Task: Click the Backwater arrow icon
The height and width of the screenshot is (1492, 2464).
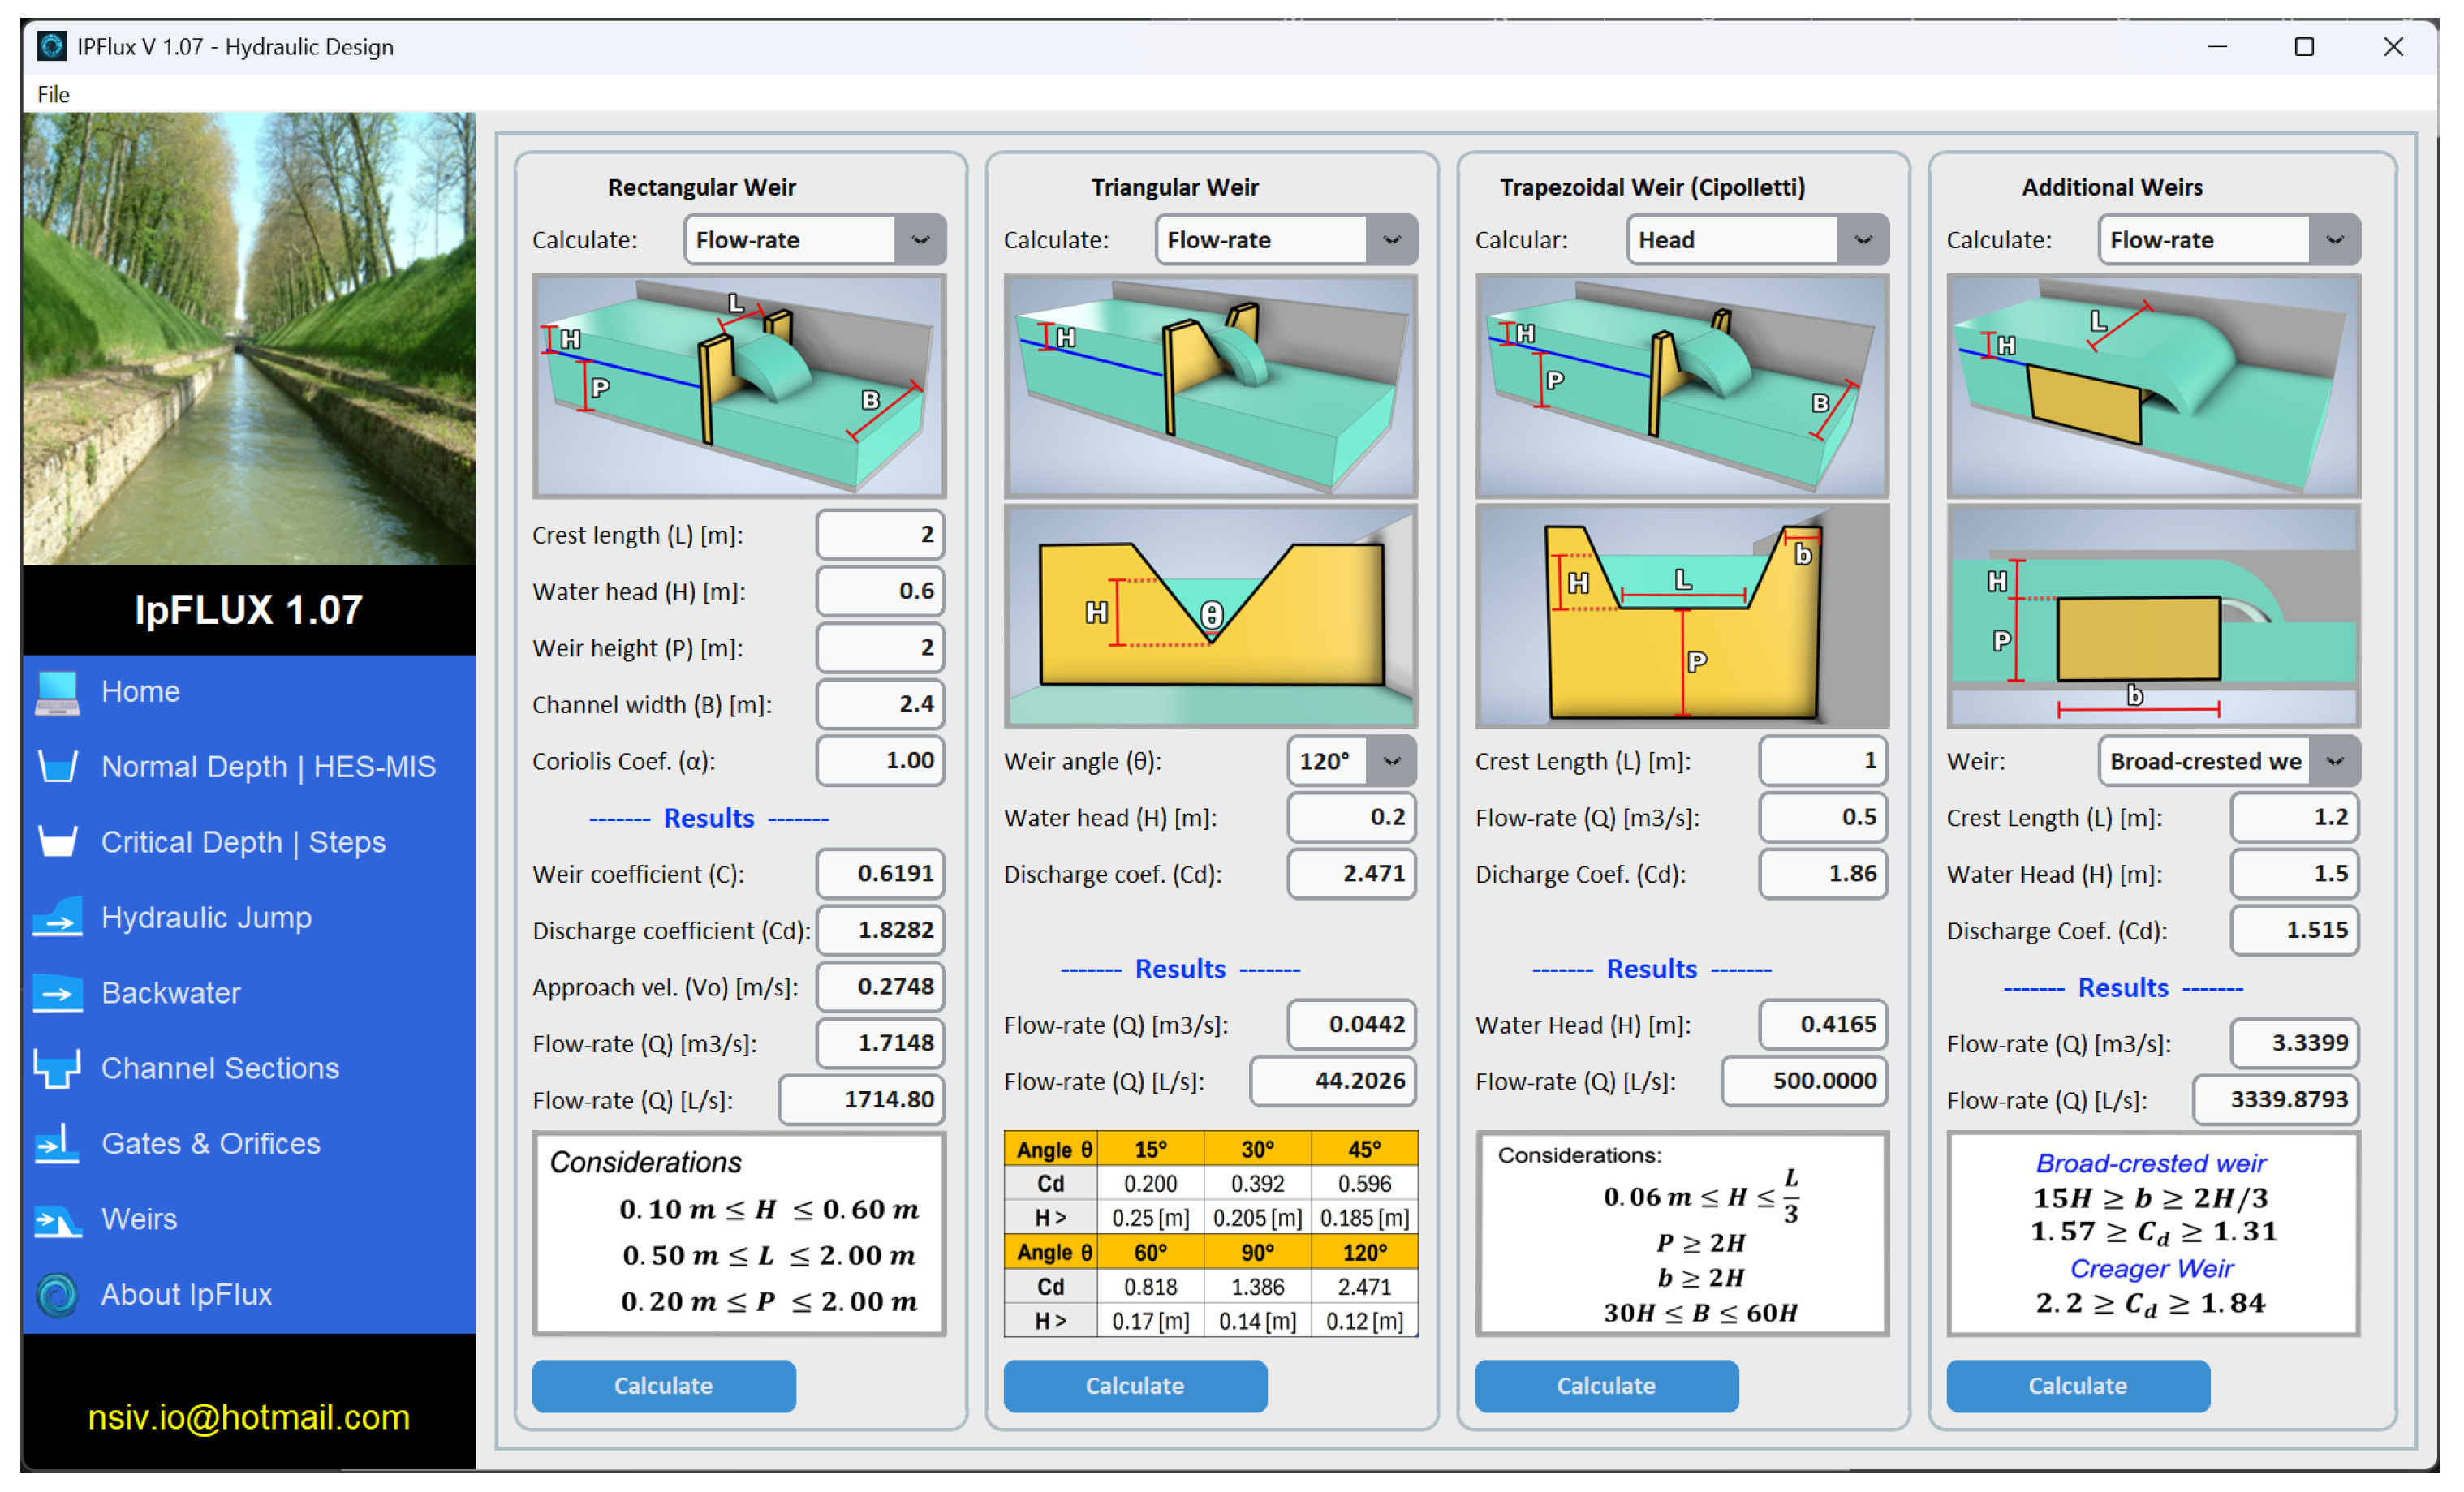Action: coord(57,993)
